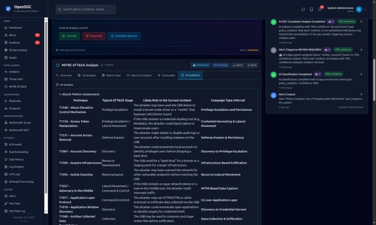Click the 20 Techniques badge
The height and width of the screenshot is (225, 376).
221,65
